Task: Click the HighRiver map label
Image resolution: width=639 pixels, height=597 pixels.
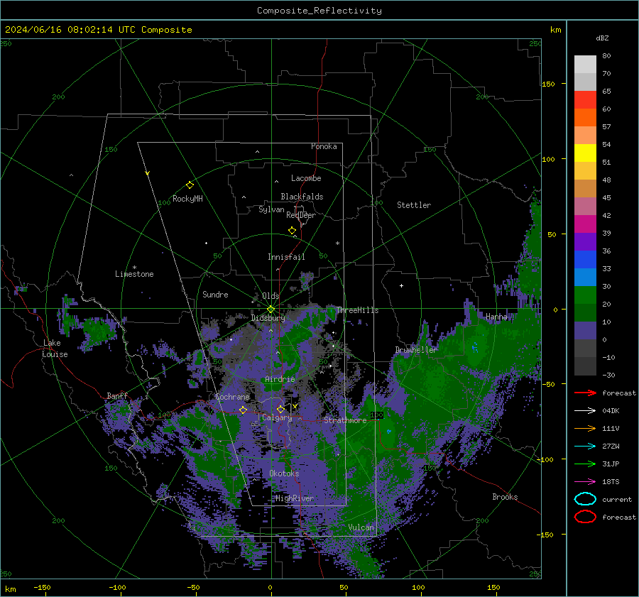Action: [x=295, y=498]
